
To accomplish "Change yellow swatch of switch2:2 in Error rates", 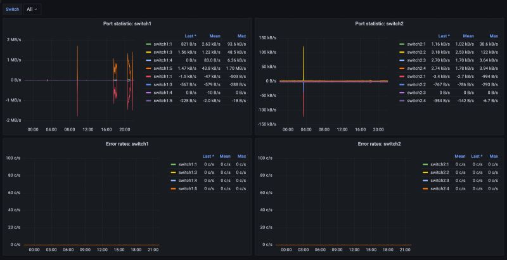I will [425, 172].
